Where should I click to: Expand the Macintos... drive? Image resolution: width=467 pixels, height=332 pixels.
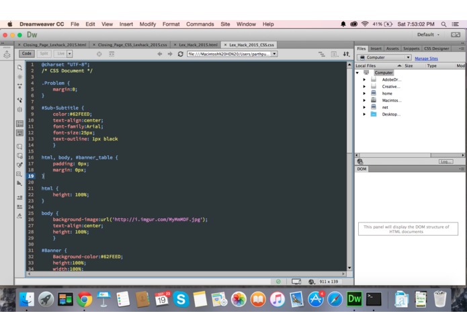click(x=364, y=100)
